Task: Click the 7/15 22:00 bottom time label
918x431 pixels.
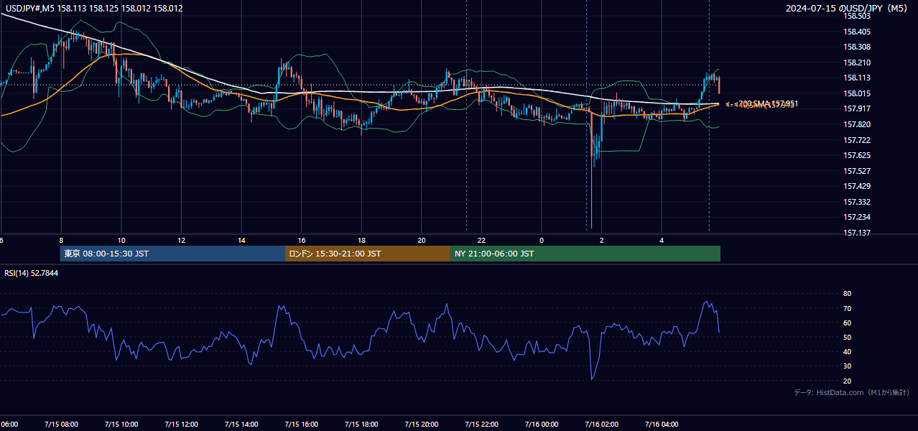Action: [x=481, y=425]
